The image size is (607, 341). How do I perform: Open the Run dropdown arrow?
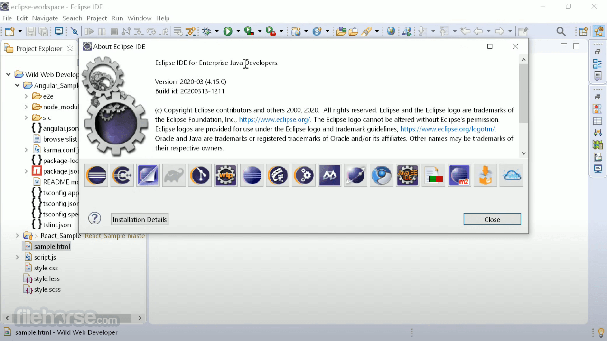pos(238,32)
